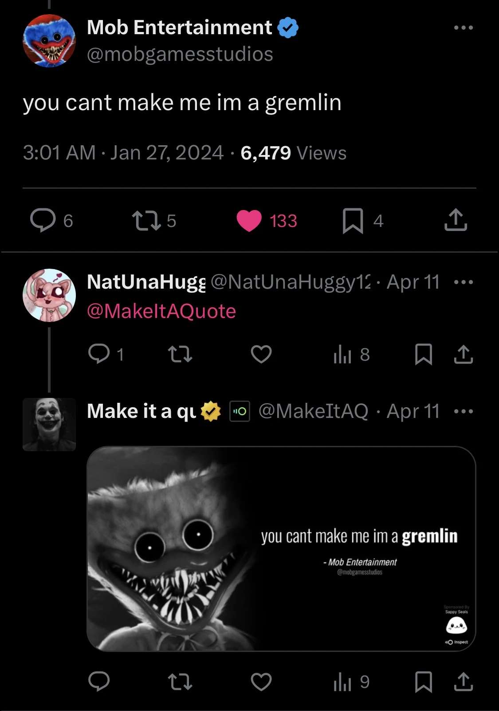Viewport: 499px width, 711px height.
Task: Like NatUnaHuggy's reply
Action: point(261,354)
